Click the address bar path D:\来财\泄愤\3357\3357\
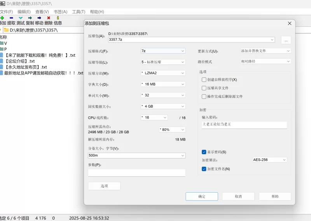Screen dimensions: 311x221 (34, 30)
